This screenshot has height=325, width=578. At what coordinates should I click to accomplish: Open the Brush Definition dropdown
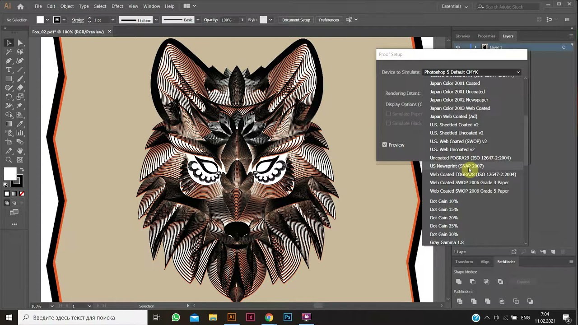(x=197, y=20)
